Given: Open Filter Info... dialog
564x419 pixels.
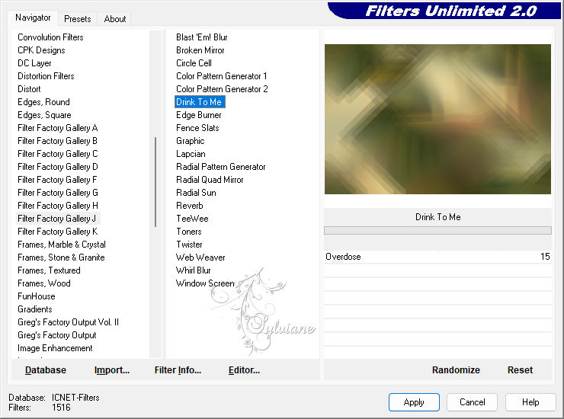Looking at the screenshot, I should coord(178,370).
